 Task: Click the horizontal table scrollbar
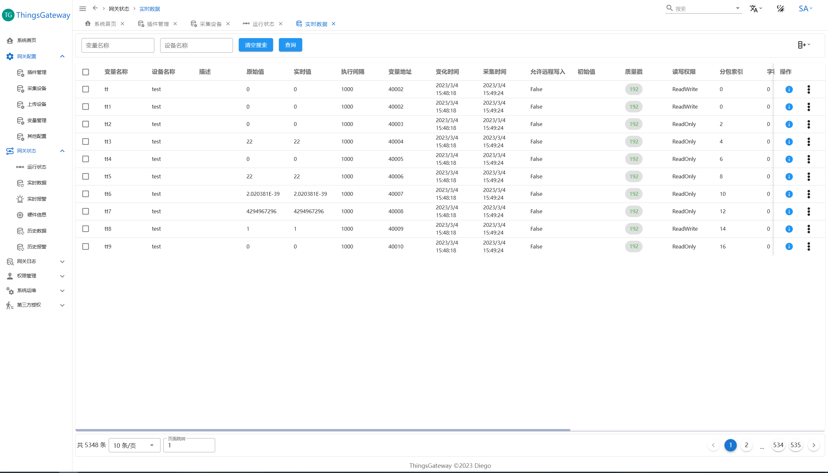coord(323,430)
